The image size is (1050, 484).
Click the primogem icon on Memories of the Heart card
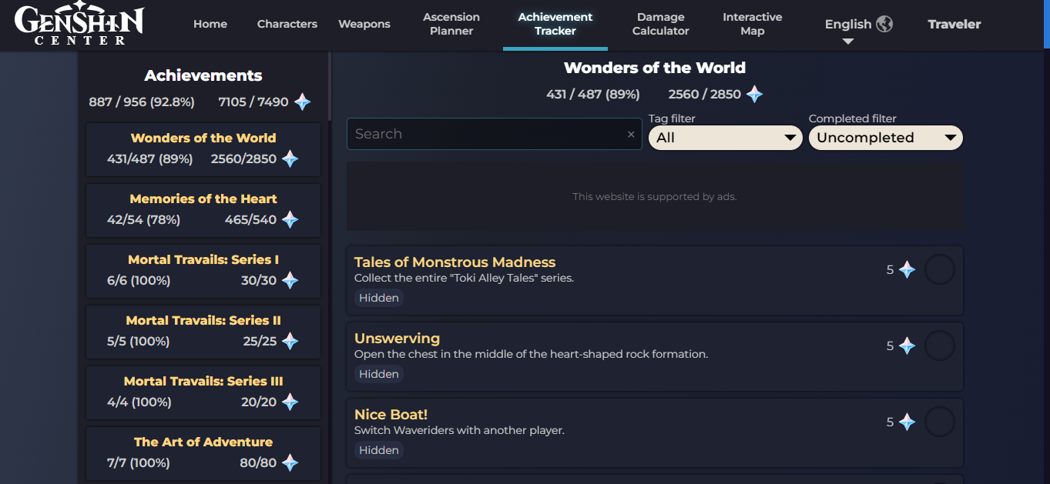click(x=290, y=220)
